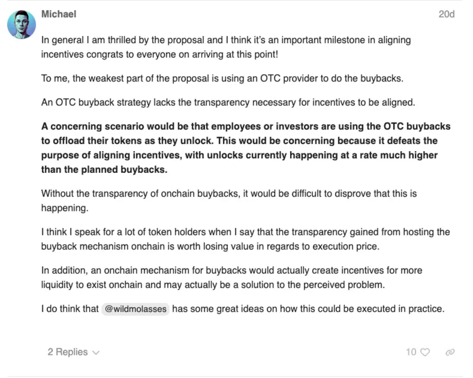The height and width of the screenshot is (378, 473).
Task: Click the paragraph starting "In general I am thrilled"
Action: (226, 47)
